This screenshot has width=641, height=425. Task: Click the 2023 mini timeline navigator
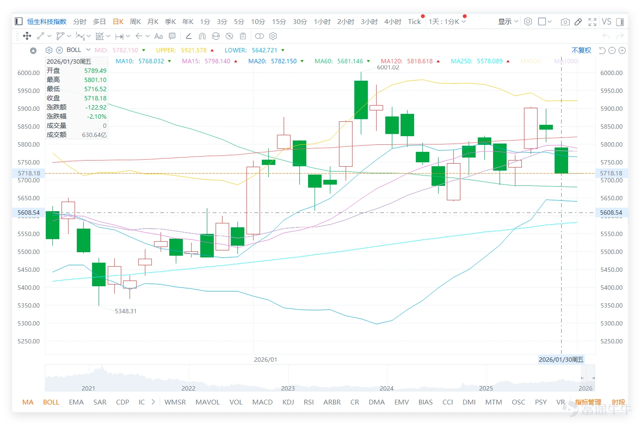point(288,388)
